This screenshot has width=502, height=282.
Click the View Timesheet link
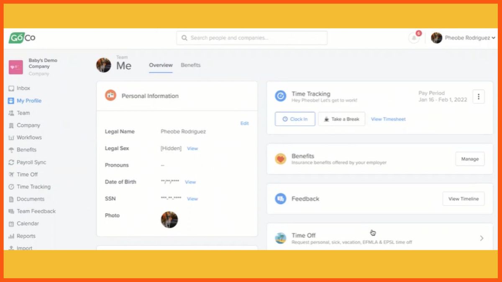[388, 119]
